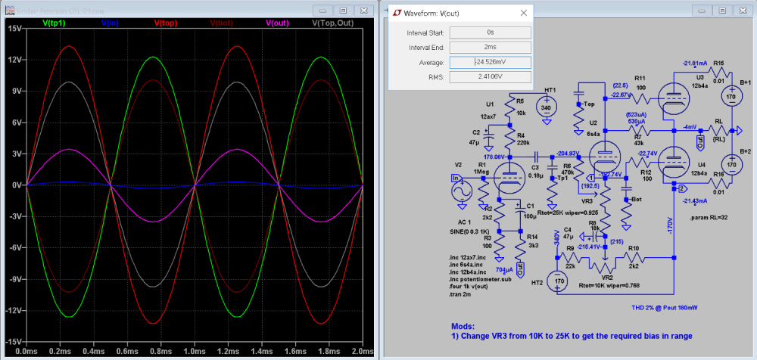Select the HT1 340V voltage source
This screenshot has width=757, height=360.
[546, 108]
